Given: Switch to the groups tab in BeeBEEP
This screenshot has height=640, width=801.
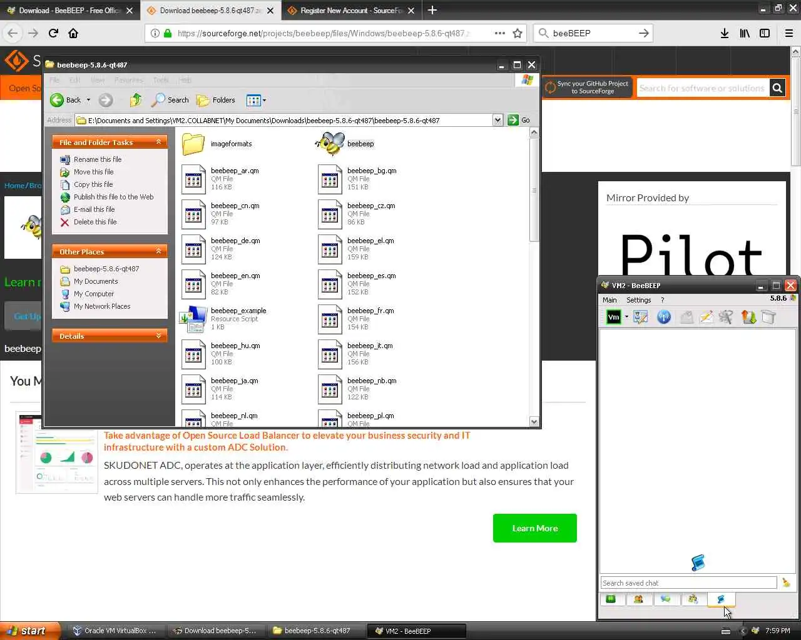Looking at the screenshot, I should pos(693,599).
